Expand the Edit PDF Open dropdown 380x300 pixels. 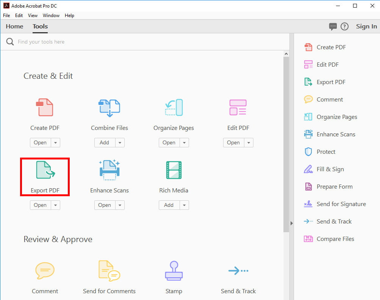pyautogui.click(x=248, y=142)
